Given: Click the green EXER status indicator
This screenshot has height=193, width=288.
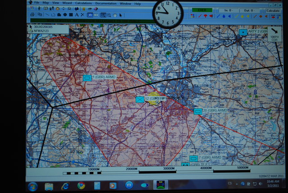Looking at the screenshot, I should coord(202,9).
